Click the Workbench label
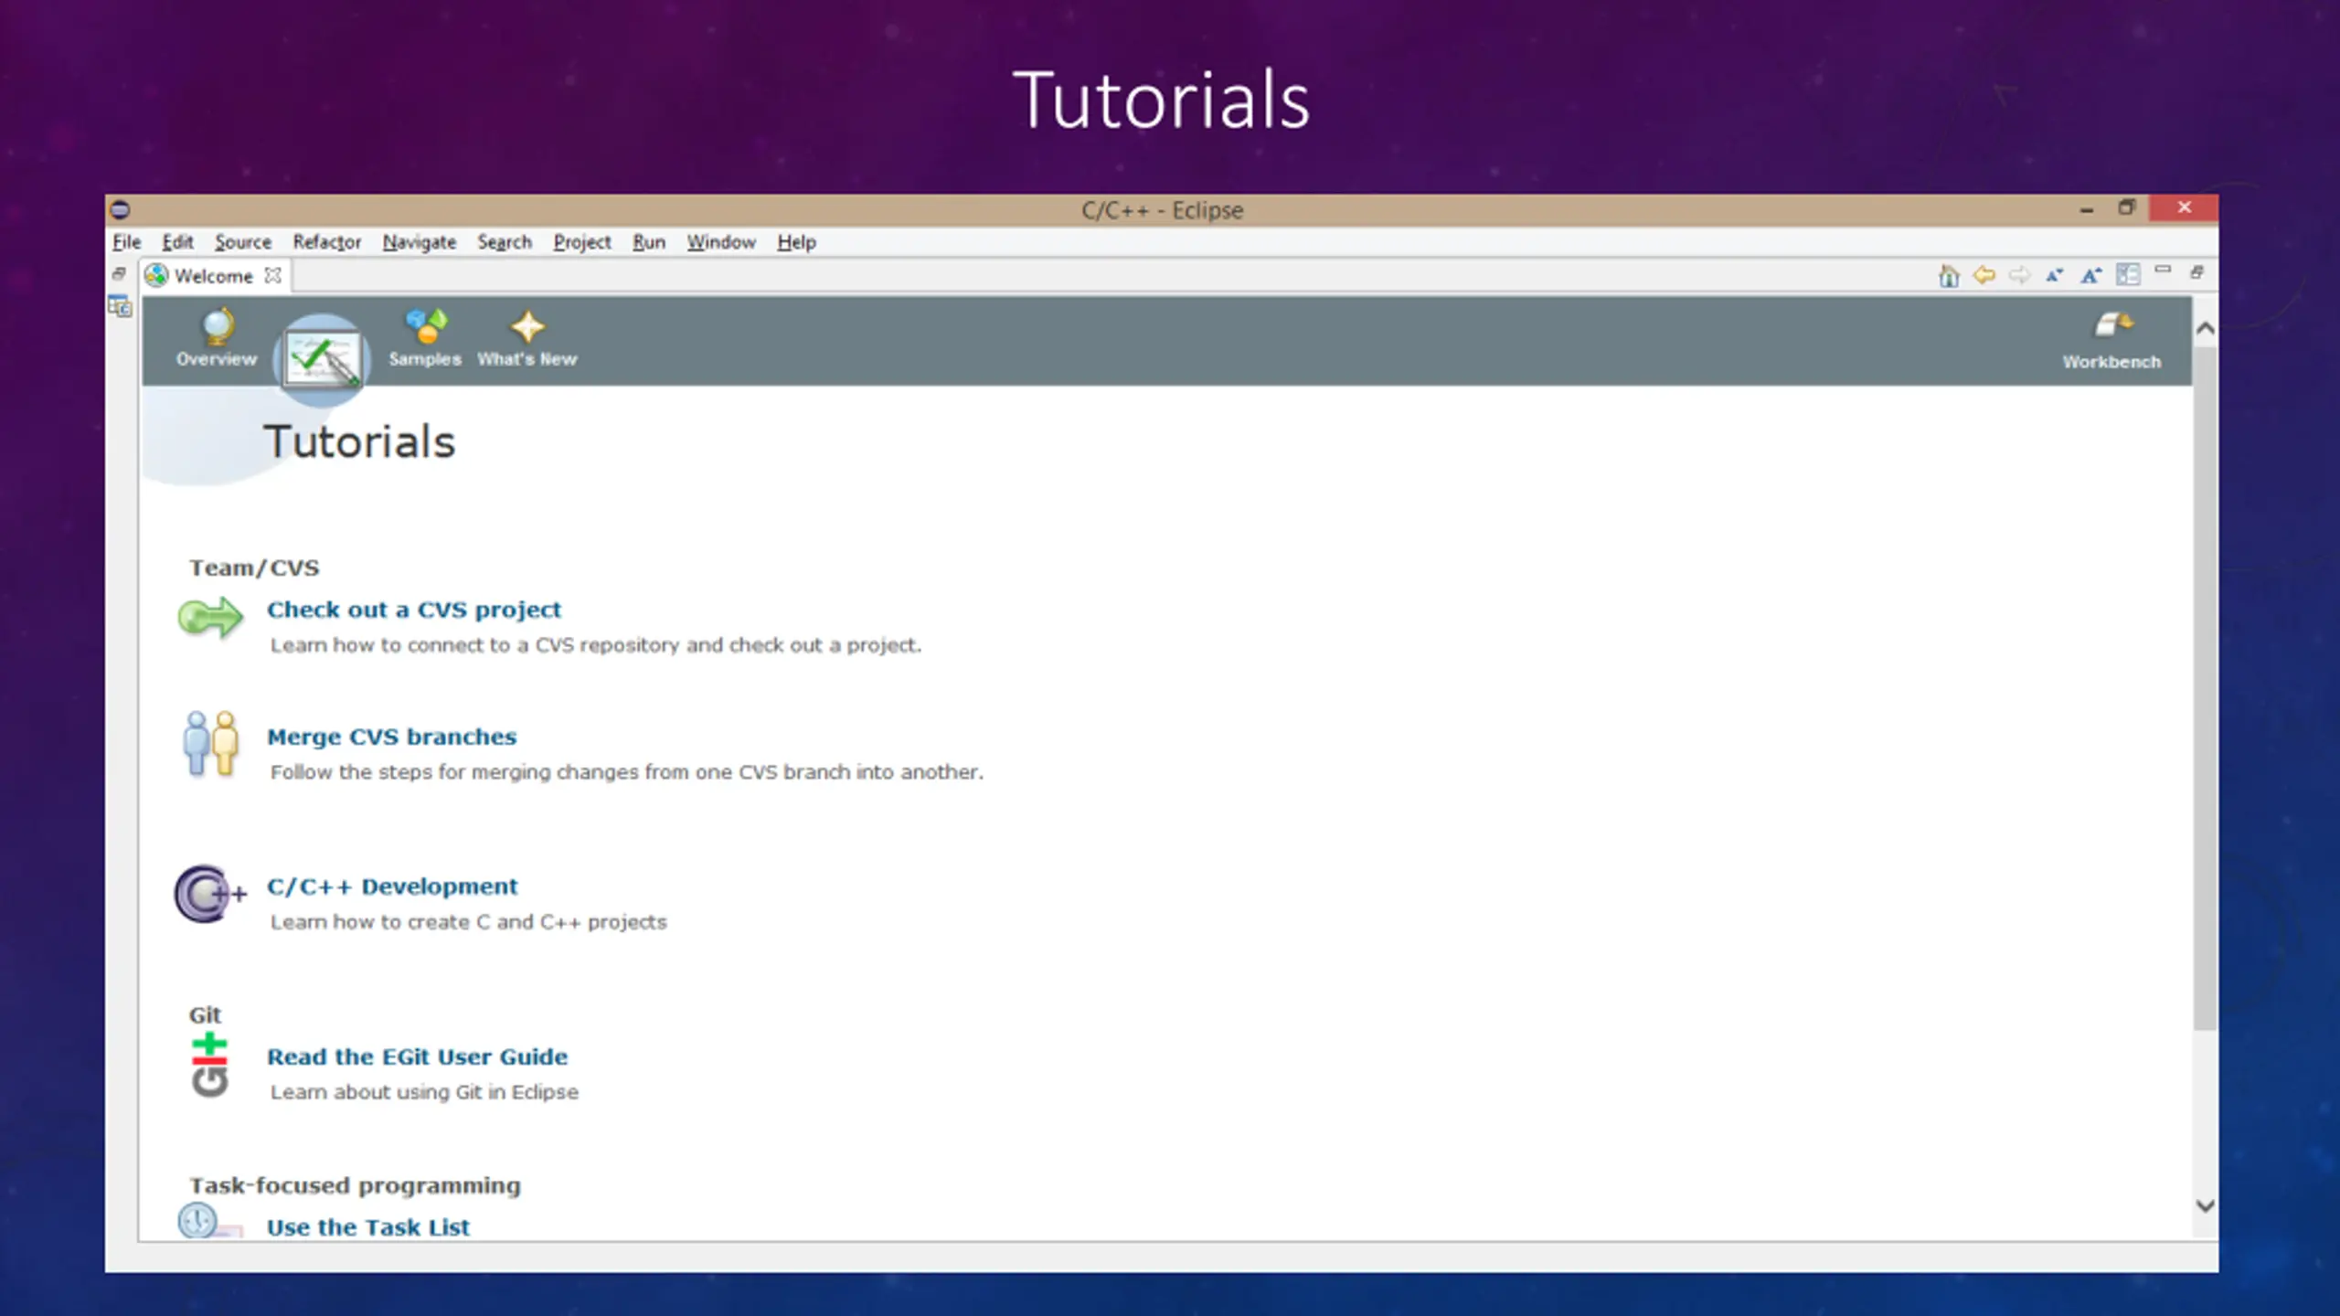This screenshot has width=2340, height=1316. click(x=2112, y=362)
